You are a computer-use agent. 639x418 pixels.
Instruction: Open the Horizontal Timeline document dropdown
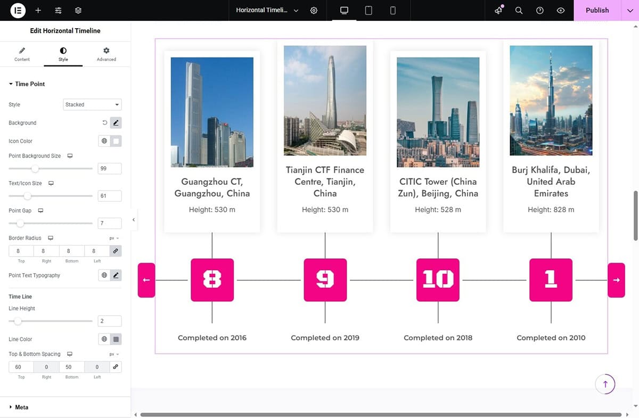click(x=267, y=10)
